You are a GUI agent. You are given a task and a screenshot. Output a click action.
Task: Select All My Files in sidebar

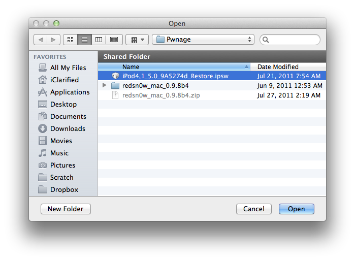pos(68,68)
